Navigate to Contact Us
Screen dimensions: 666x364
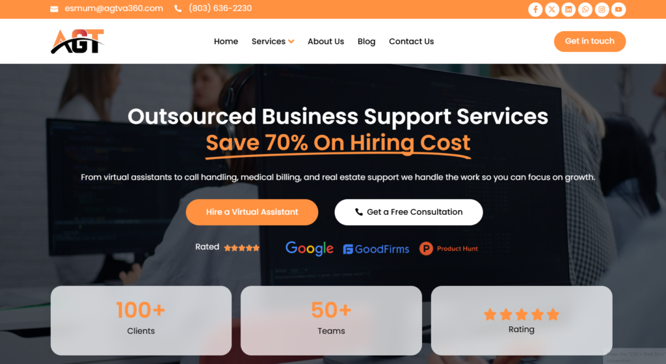click(x=411, y=41)
